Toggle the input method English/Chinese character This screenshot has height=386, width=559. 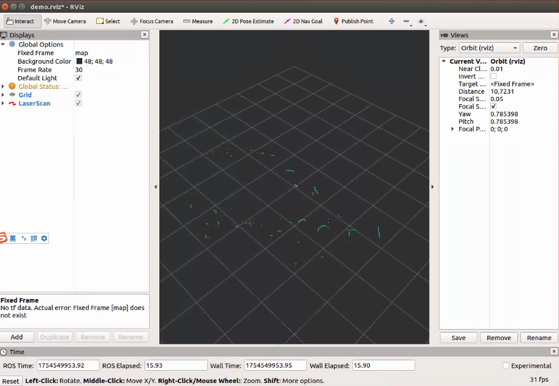point(13,238)
